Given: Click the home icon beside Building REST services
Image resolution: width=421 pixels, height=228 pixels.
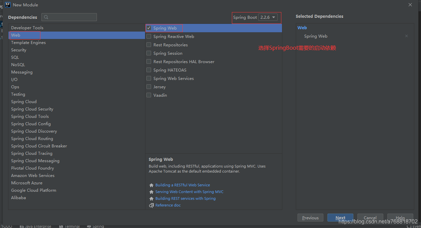Looking at the screenshot, I should click(x=151, y=199).
